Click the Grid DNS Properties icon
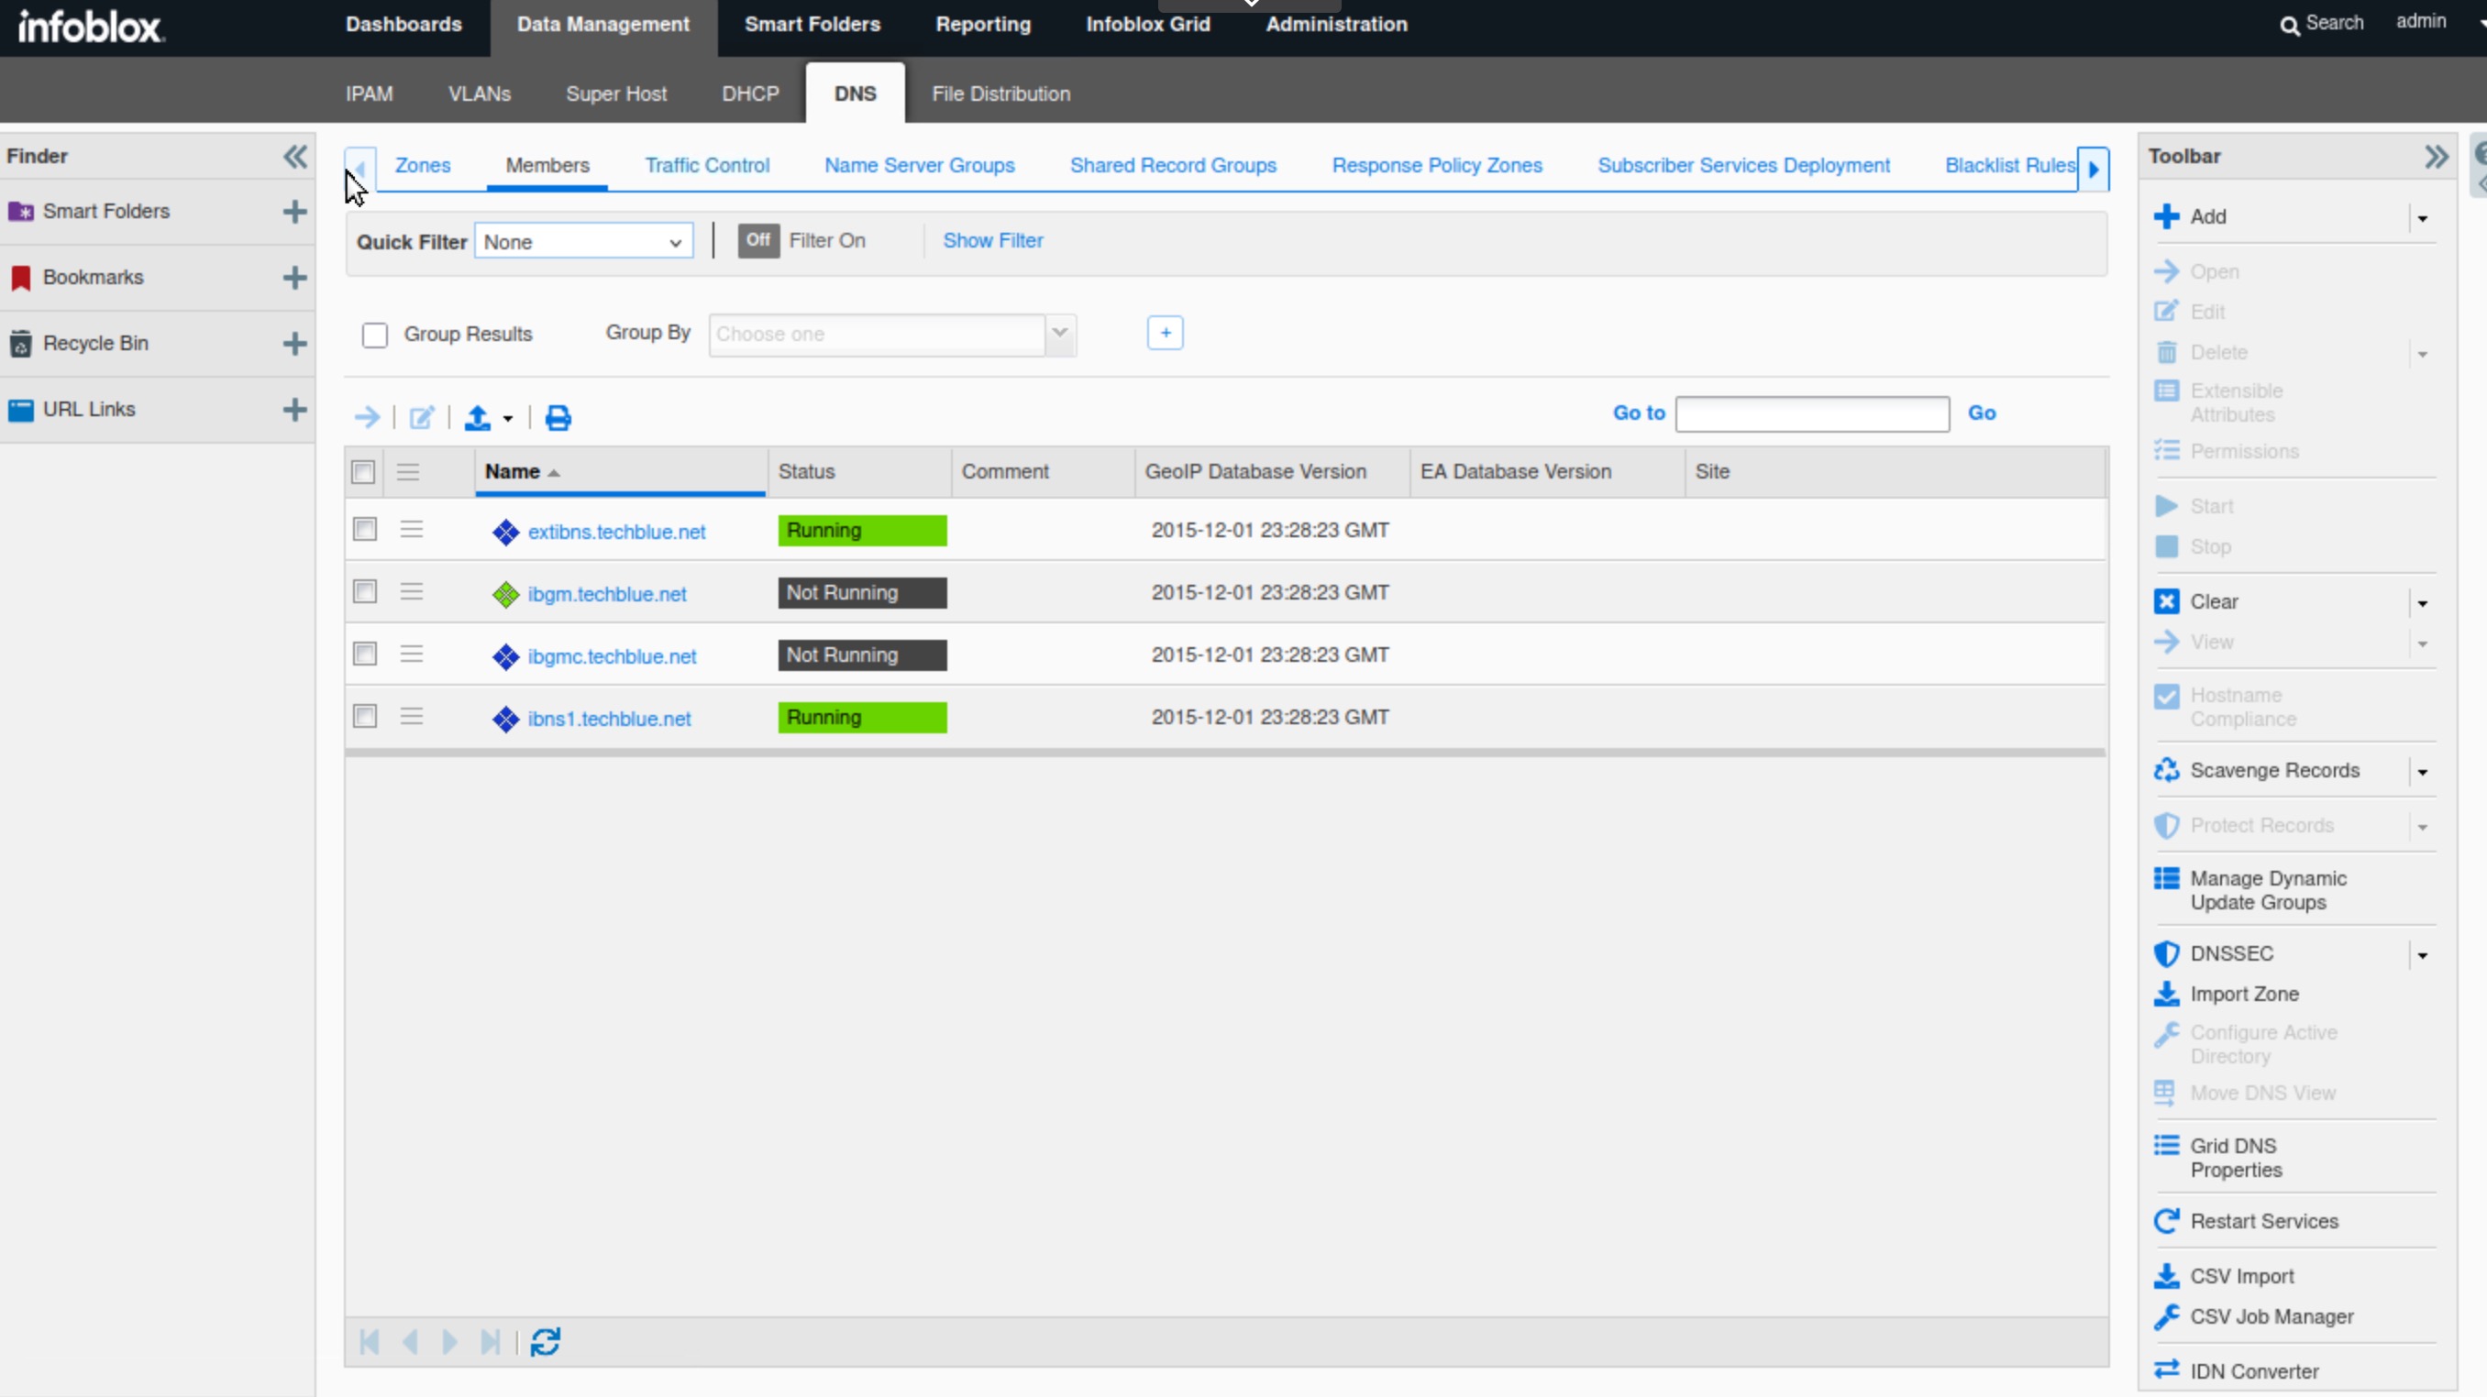This screenshot has height=1397, width=2487. (2166, 1146)
